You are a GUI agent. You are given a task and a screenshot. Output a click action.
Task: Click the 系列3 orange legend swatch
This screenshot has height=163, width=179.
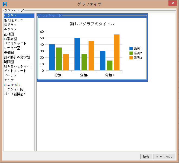(131, 58)
